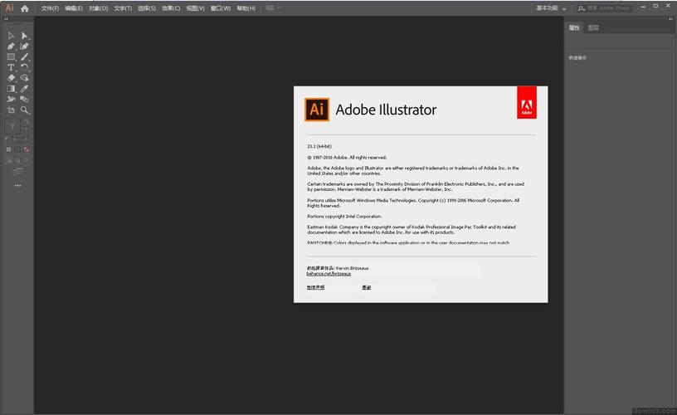The image size is (677, 415).
Task: Open the behance.net/brisseaux link
Action: (x=329, y=273)
